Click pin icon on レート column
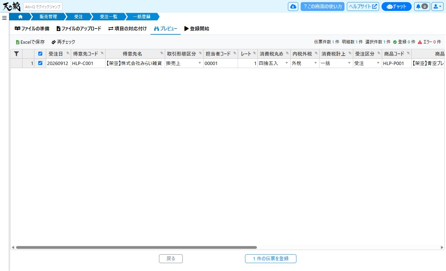The height and width of the screenshot is (271, 446). pyautogui.click(x=254, y=53)
